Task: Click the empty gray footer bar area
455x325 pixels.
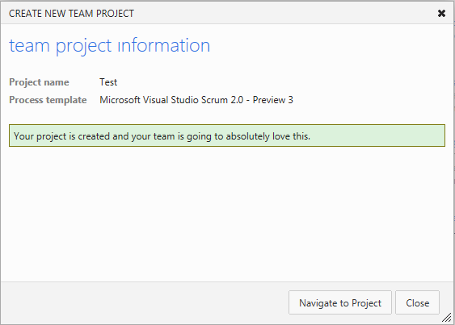Action: (x=145, y=302)
